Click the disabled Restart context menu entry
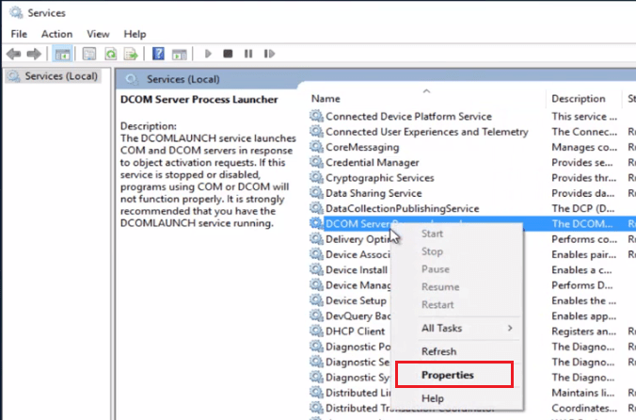Screen dimensions: 636x420 [x=456, y=305]
